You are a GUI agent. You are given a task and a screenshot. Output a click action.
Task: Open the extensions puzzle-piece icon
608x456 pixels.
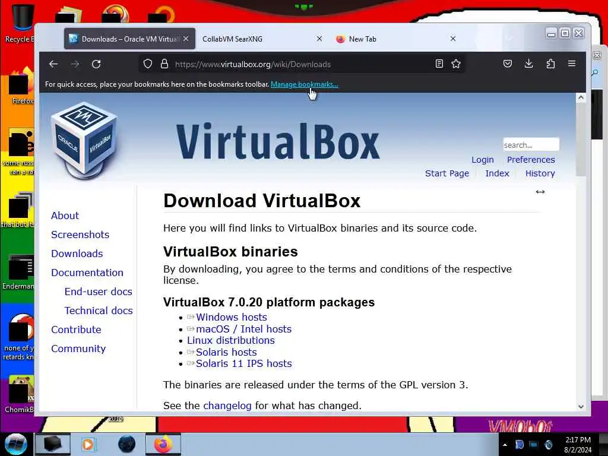(550, 64)
